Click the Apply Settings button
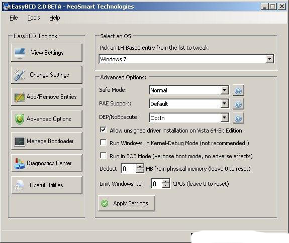 click(127, 203)
